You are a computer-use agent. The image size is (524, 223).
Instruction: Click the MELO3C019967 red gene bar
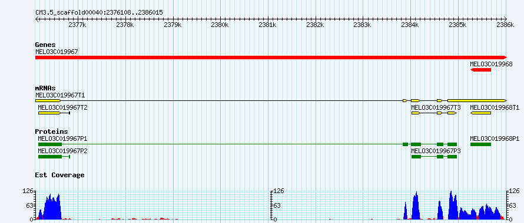click(271, 58)
